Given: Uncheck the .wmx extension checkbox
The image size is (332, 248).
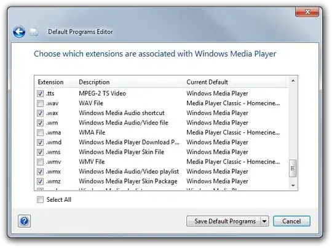Looking at the screenshot, I should coord(40,172).
